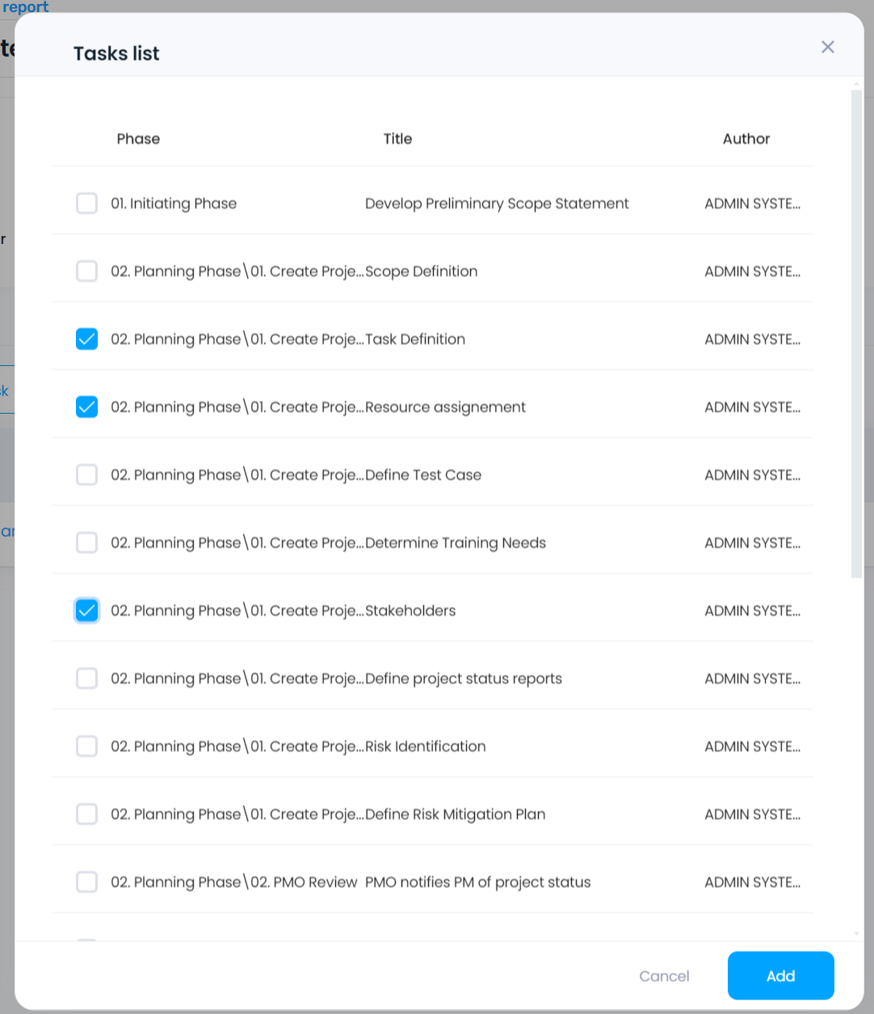Tick the Risk Identification checkbox
The image size is (874, 1014).
tap(86, 746)
